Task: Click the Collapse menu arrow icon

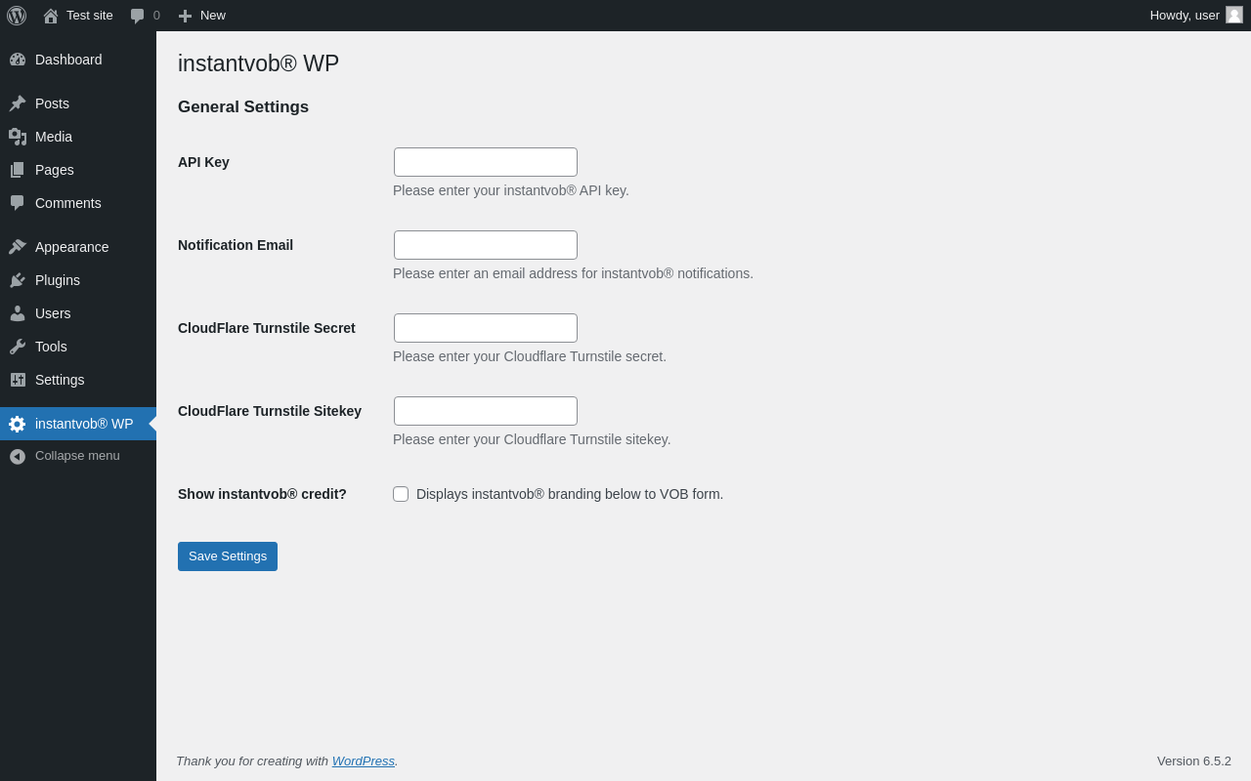Action: 18,456
